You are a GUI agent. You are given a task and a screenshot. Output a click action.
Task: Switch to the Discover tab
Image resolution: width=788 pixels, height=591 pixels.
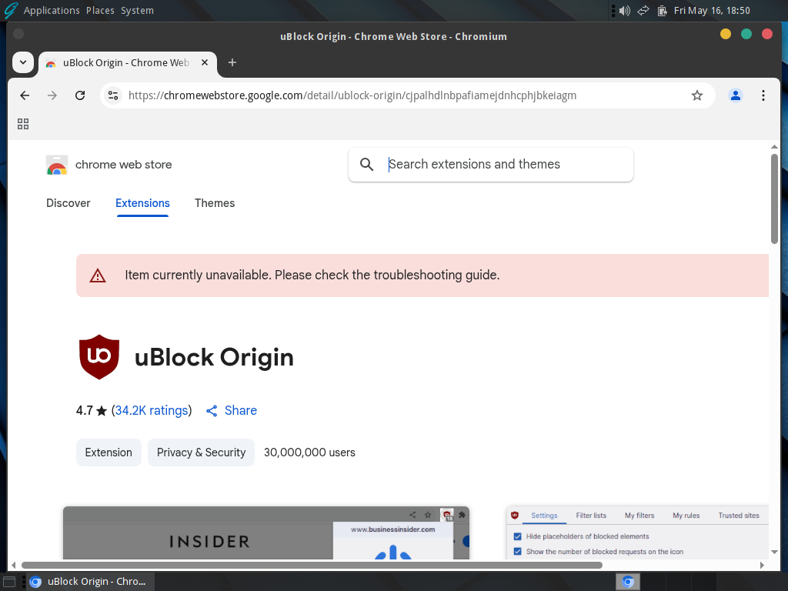click(68, 203)
